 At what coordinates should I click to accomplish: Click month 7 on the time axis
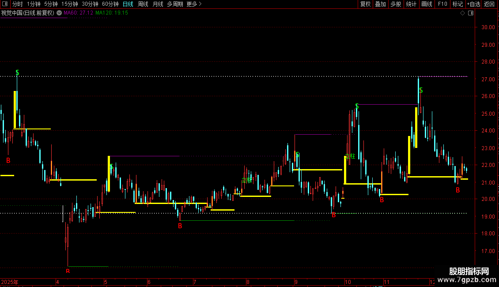coord(195,282)
